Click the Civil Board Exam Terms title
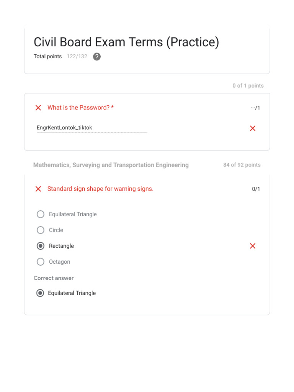The image size is (294, 392). tap(126, 42)
